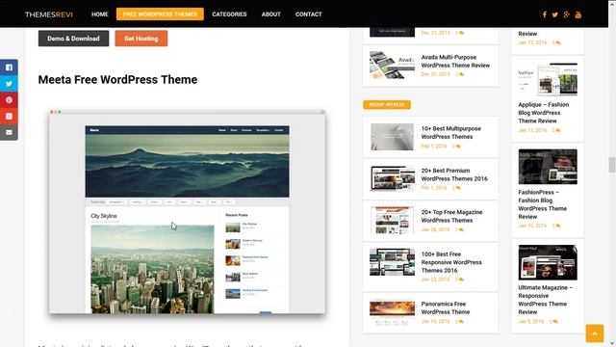616x347 pixels.
Task: Click the orange share icon below Pinterest
Action: 9,116
